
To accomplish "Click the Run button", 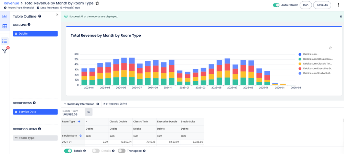I will pos(305,5).
